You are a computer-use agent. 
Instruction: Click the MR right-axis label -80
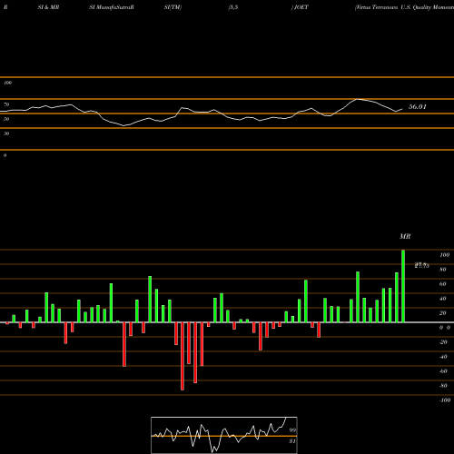point(443,386)
